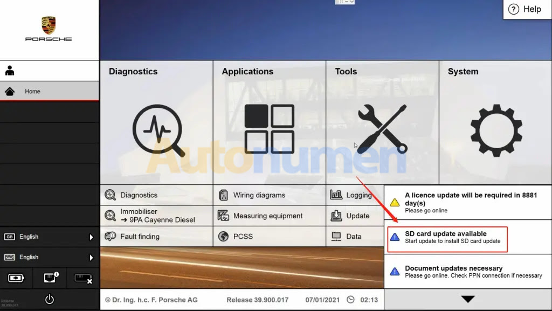Click the user profile icon
Viewport: 552px width, 311px height.
click(10, 71)
